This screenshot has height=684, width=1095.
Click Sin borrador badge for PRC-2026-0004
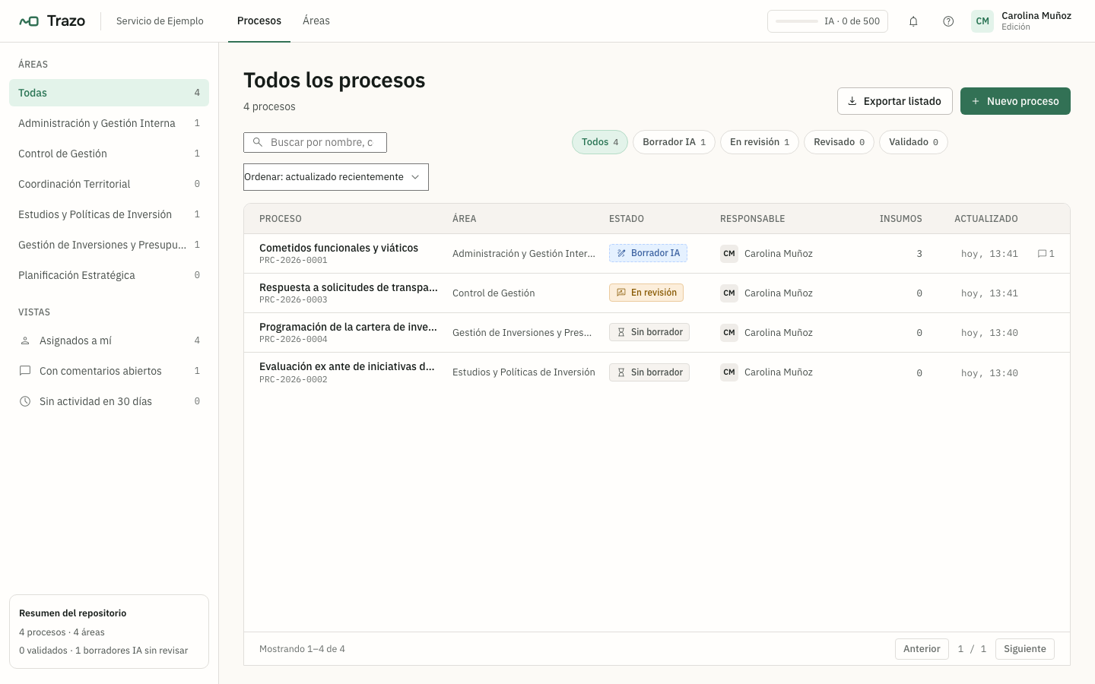coord(649,332)
